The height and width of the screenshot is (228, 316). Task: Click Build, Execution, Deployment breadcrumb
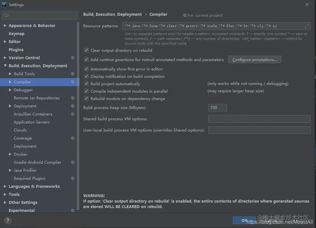112,14
